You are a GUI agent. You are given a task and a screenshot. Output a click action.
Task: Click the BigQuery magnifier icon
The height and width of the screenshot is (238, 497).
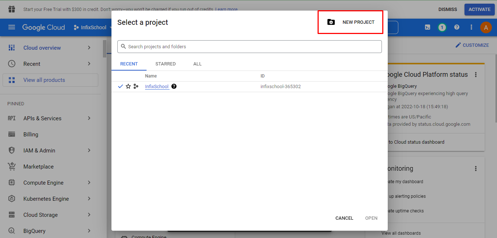(x=12, y=231)
